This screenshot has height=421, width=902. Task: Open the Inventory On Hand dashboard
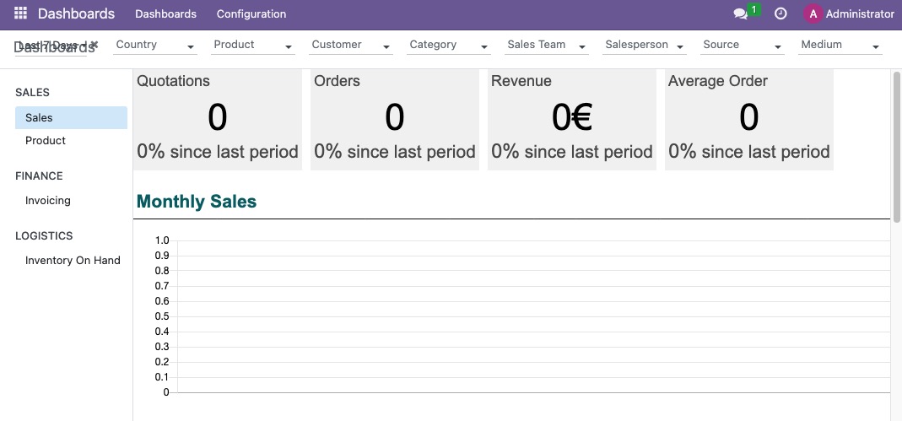coord(72,260)
